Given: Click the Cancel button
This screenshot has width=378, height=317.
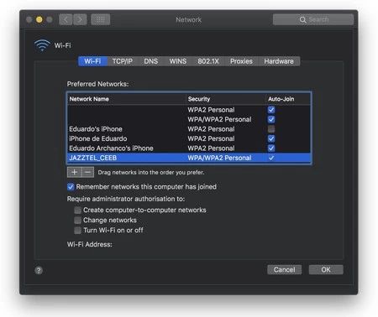Looking at the screenshot, I should pyautogui.click(x=284, y=270).
